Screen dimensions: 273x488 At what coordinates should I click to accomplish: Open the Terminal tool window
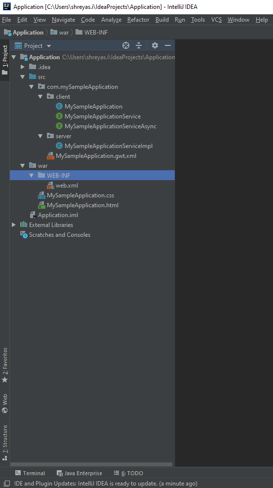click(x=30, y=473)
